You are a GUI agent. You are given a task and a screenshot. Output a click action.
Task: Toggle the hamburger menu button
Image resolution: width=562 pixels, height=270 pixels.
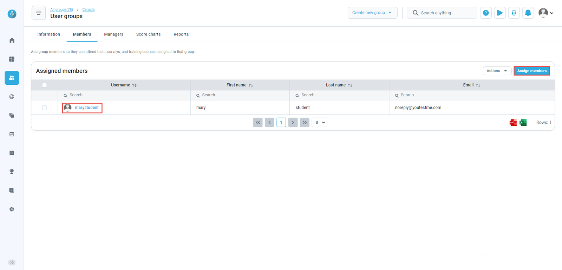point(39,13)
